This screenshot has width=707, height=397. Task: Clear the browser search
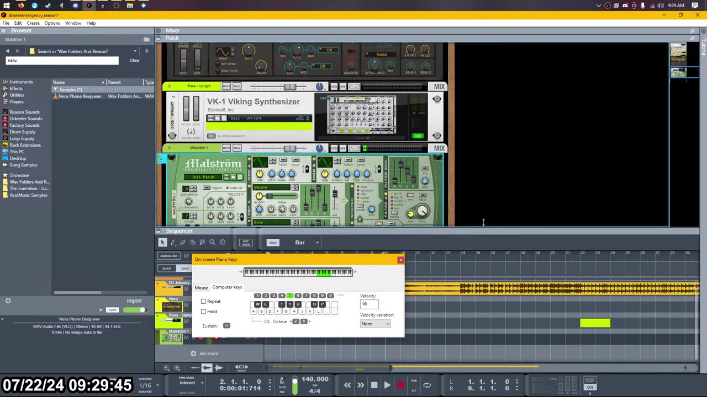[x=135, y=61]
